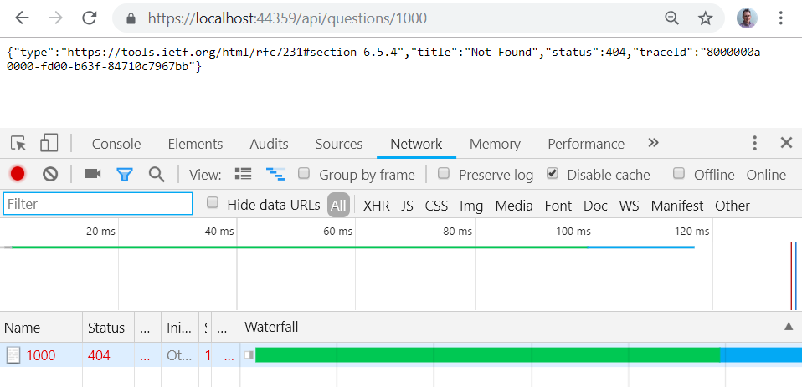
Task: Uncheck the Disable cache checkbox
Action: point(553,174)
